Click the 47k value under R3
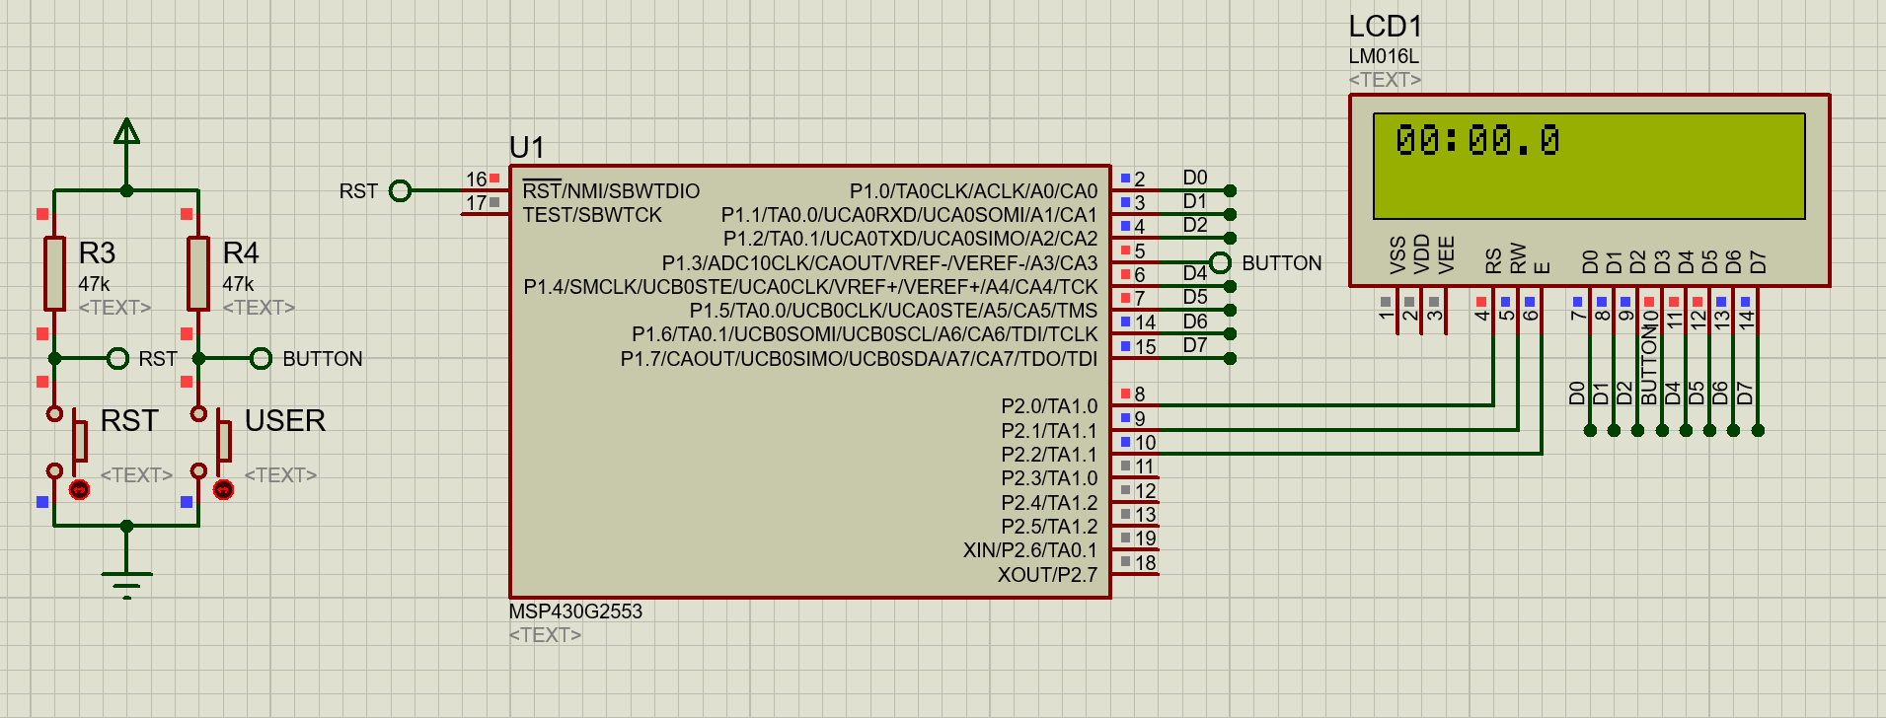 [x=94, y=284]
